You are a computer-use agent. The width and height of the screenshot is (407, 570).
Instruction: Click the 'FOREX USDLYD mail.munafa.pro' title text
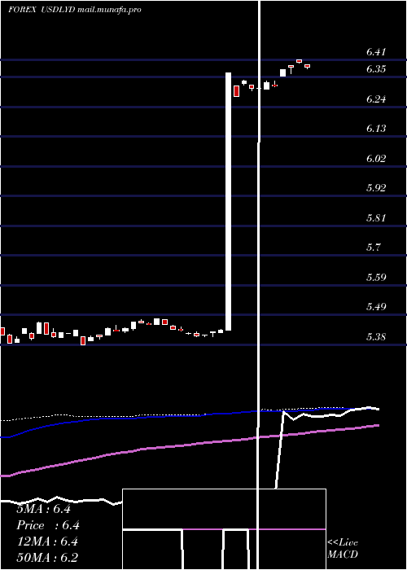(75, 10)
